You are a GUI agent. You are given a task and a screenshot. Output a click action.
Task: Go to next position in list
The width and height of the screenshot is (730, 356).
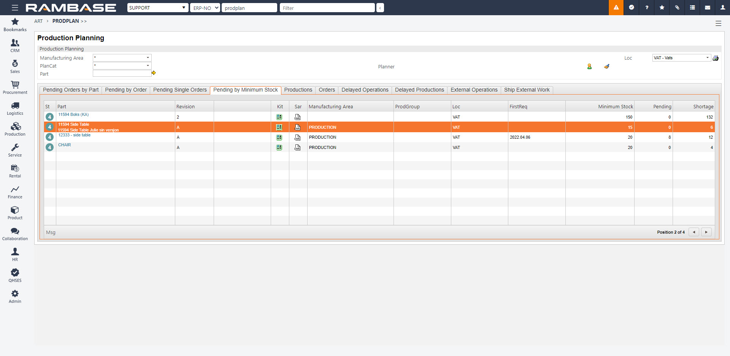tap(706, 232)
